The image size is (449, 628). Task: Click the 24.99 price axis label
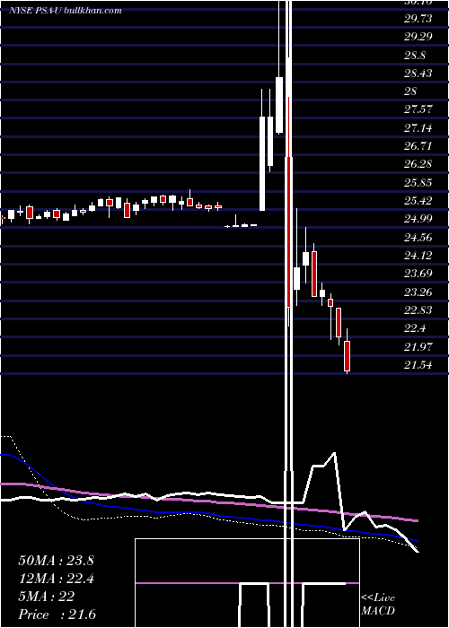tap(418, 219)
